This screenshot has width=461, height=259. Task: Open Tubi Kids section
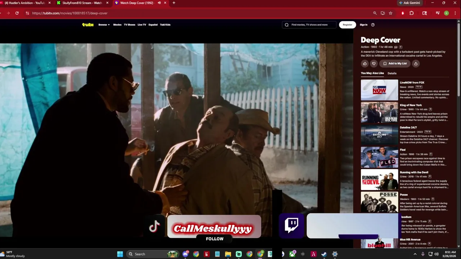click(x=165, y=25)
